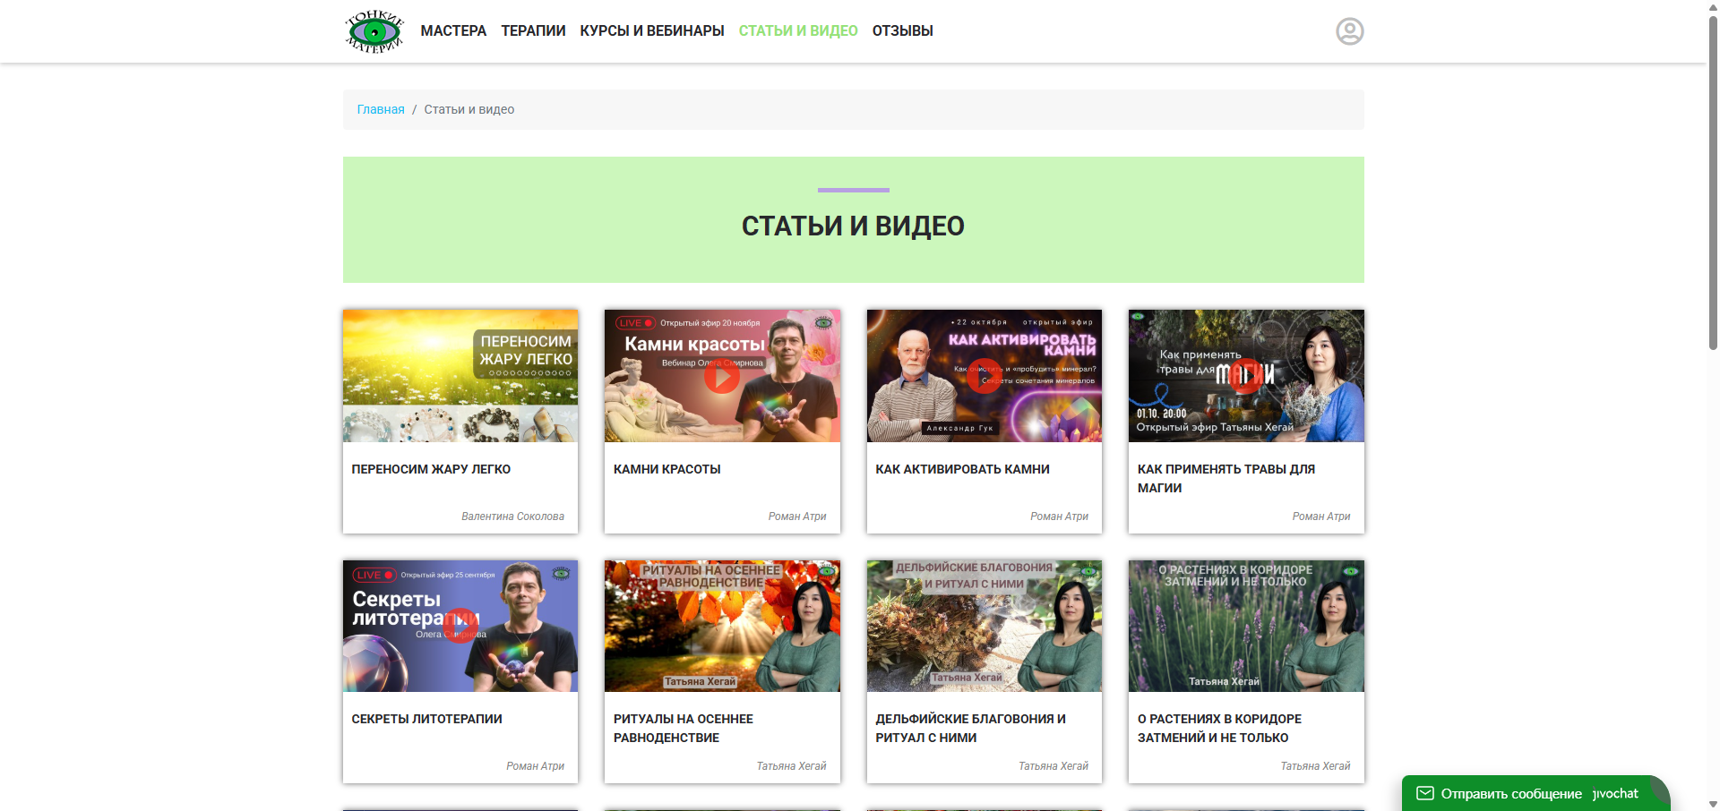Click Татьяна Хегай under О растениях card
This screenshot has width=1720, height=811.
click(x=1315, y=766)
